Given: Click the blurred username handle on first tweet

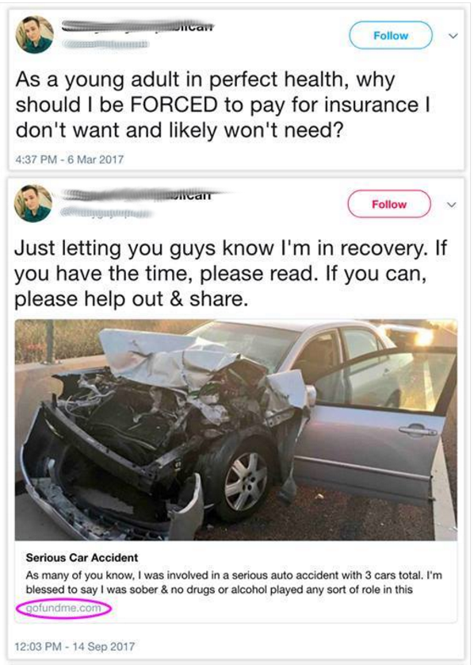Looking at the screenshot, I should click(105, 44).
